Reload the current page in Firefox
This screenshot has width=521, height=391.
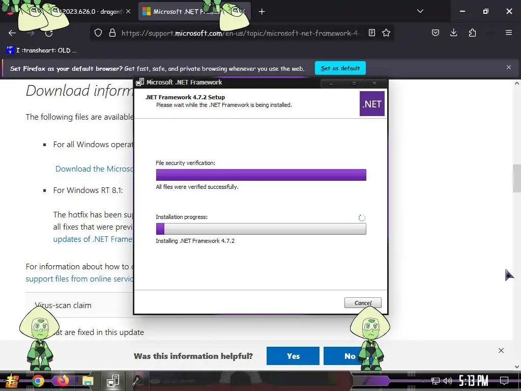coord(49,33)
